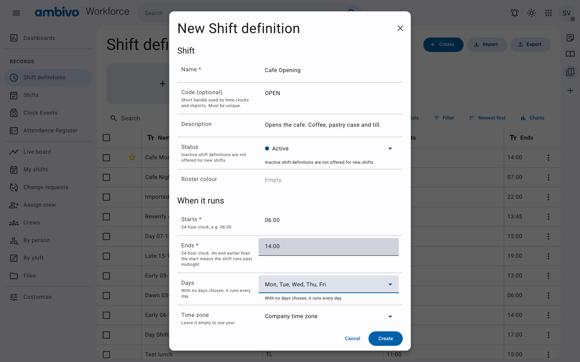Viewport: 580px width, 362px height.
Task: Go to Shift definitions
Action: tap(48, 77)
